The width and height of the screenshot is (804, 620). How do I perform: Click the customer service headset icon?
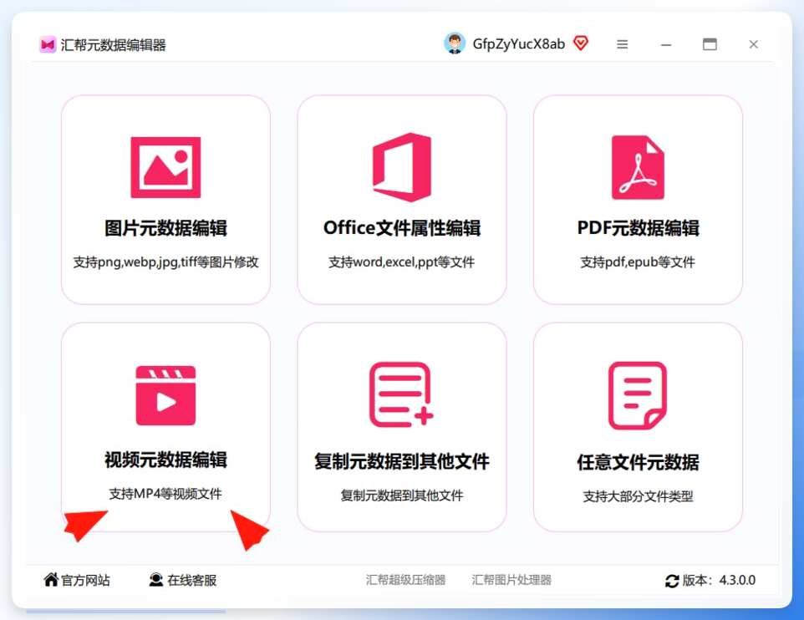(156, 580)
